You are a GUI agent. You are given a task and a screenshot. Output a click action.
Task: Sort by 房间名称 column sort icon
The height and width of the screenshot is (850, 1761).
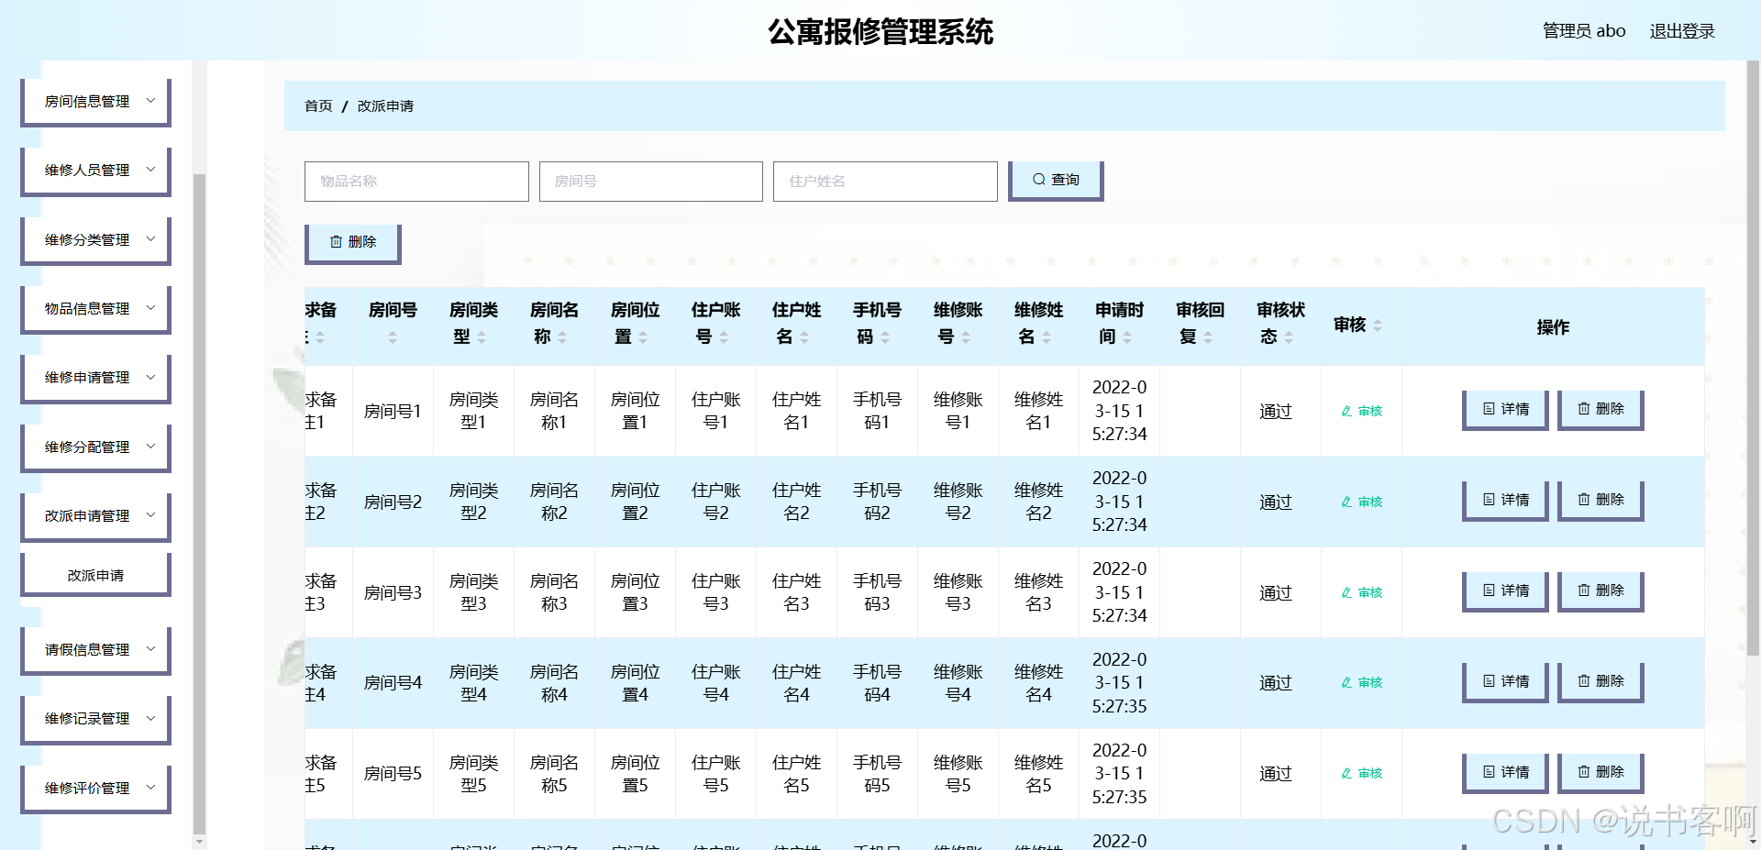point(562,337)
